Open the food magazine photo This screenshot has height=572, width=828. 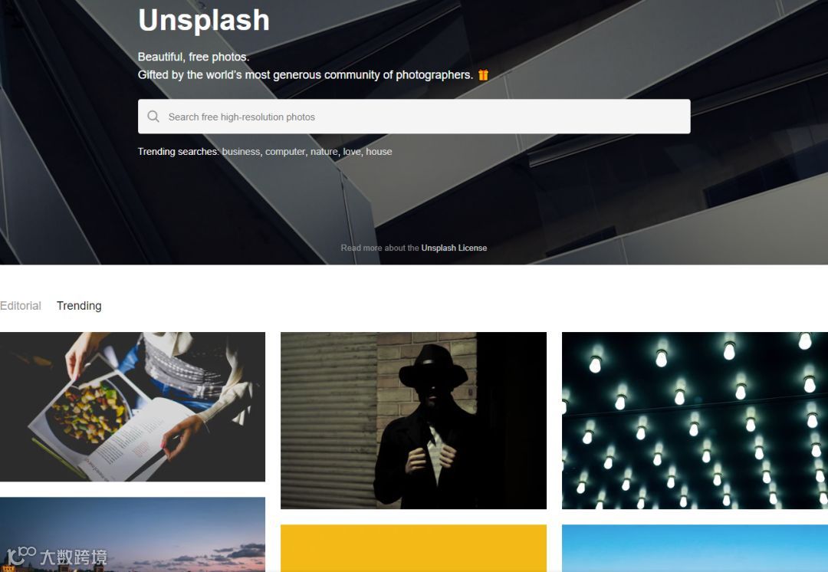[x=133, y=406]
